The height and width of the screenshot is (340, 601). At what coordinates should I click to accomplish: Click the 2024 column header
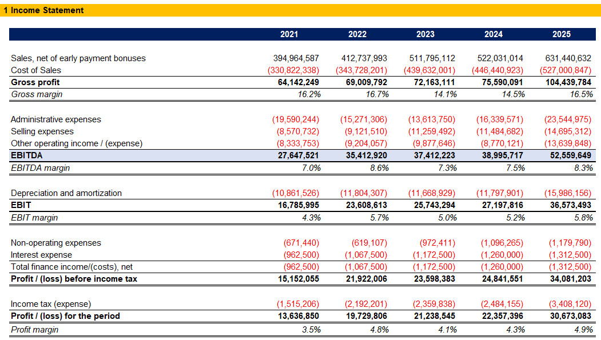pyautogui.click(x=493, y=34)
